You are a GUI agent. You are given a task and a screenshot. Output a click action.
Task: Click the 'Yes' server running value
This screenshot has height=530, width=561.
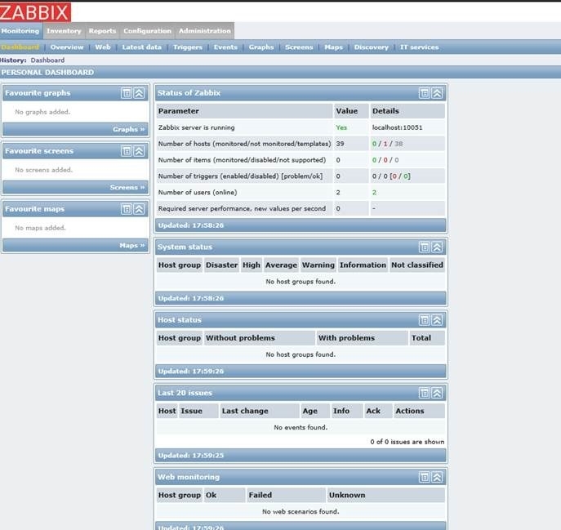tap(341, 127)
